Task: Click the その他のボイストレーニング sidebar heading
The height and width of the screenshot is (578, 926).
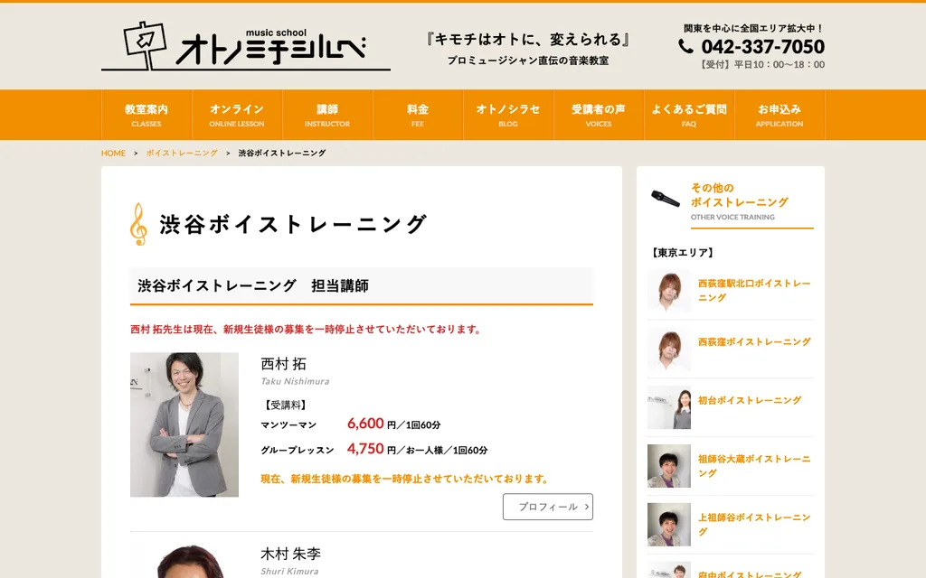Action: click(x=739, y=195)
